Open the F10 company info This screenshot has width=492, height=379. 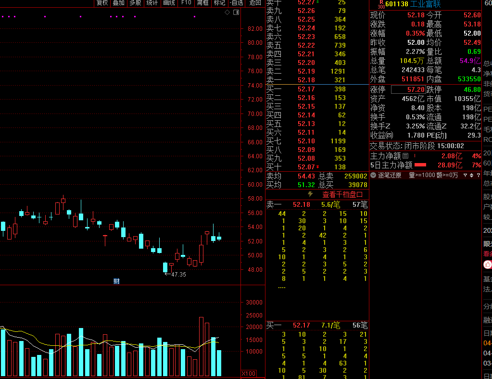[186, 3]
